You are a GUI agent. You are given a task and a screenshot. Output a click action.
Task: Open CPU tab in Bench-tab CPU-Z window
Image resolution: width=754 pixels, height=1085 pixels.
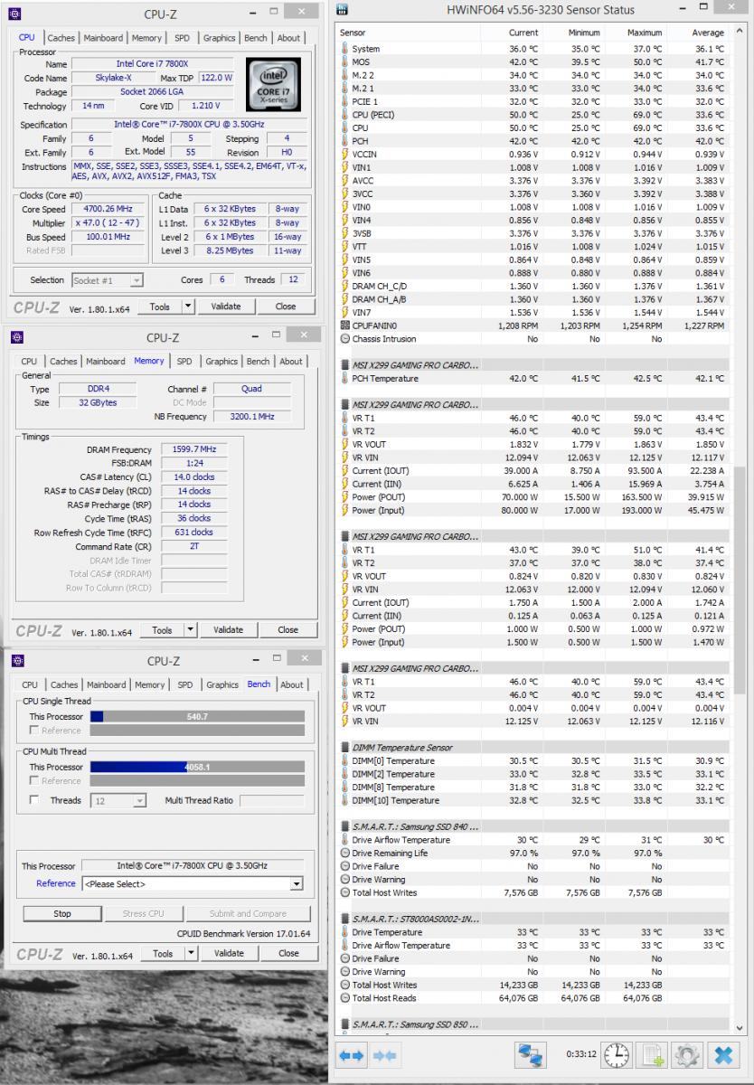pos(30,685)
